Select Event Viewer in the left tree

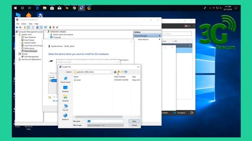tap(29, 40)
